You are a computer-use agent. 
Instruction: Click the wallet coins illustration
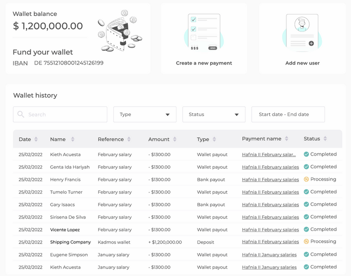120,31
